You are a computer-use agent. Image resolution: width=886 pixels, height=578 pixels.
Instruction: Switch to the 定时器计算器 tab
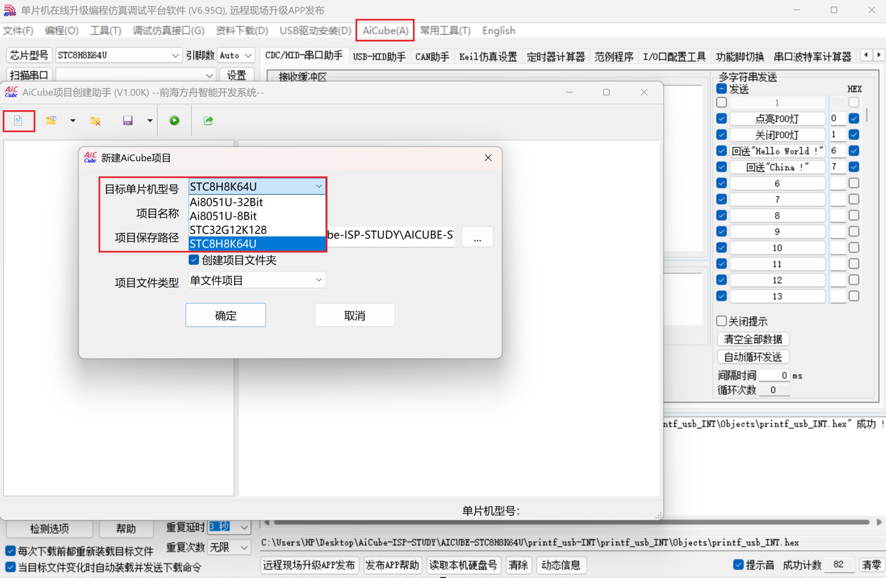pyautogui.click(x=556, y=57)
